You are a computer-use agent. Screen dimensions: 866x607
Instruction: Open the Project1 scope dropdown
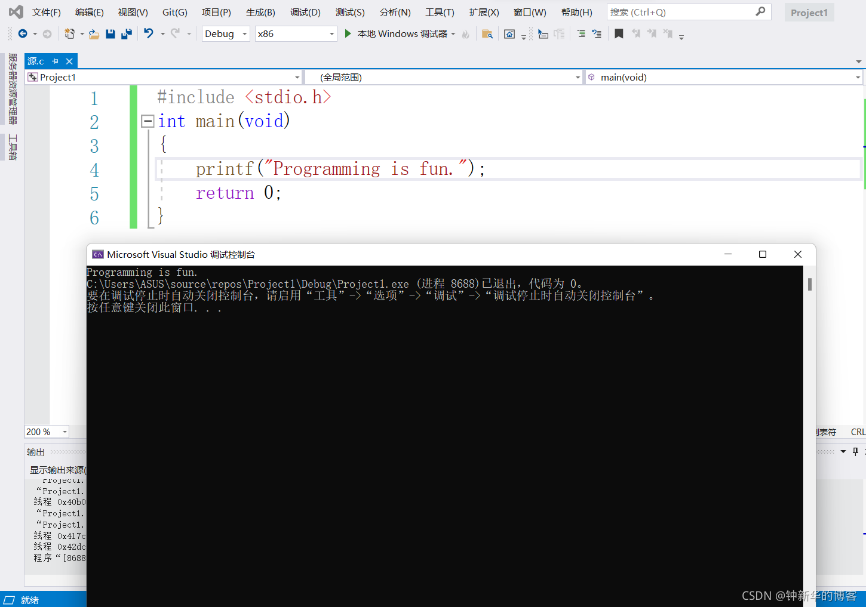click(x=164, y=77)
